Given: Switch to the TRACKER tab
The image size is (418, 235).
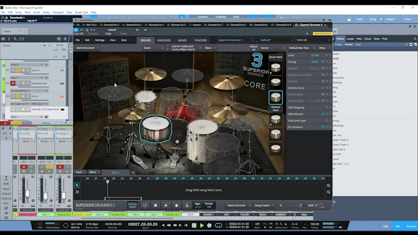Looking at the screenshot, I should 200,40.
